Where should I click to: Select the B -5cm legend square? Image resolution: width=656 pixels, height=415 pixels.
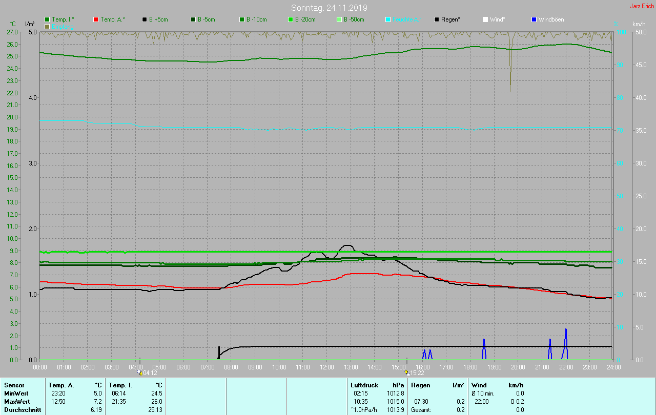[193, 19]
